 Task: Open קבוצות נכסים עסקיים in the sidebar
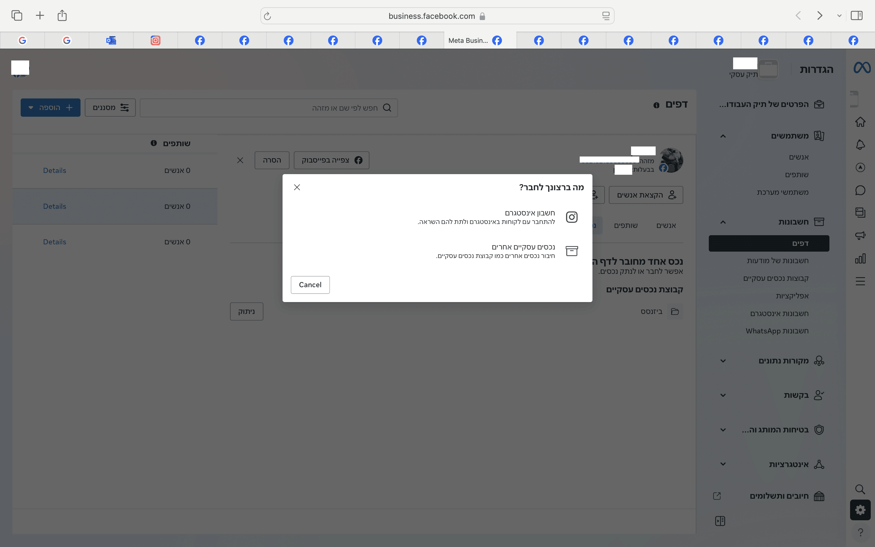(x=776, y=278)
